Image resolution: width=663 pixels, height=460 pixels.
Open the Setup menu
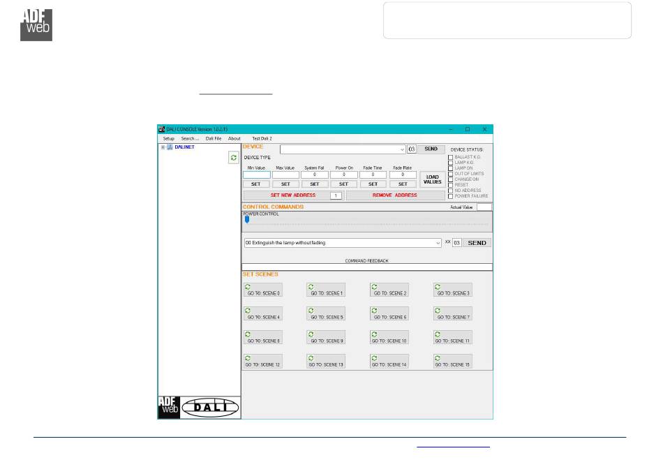coord(169,139)
